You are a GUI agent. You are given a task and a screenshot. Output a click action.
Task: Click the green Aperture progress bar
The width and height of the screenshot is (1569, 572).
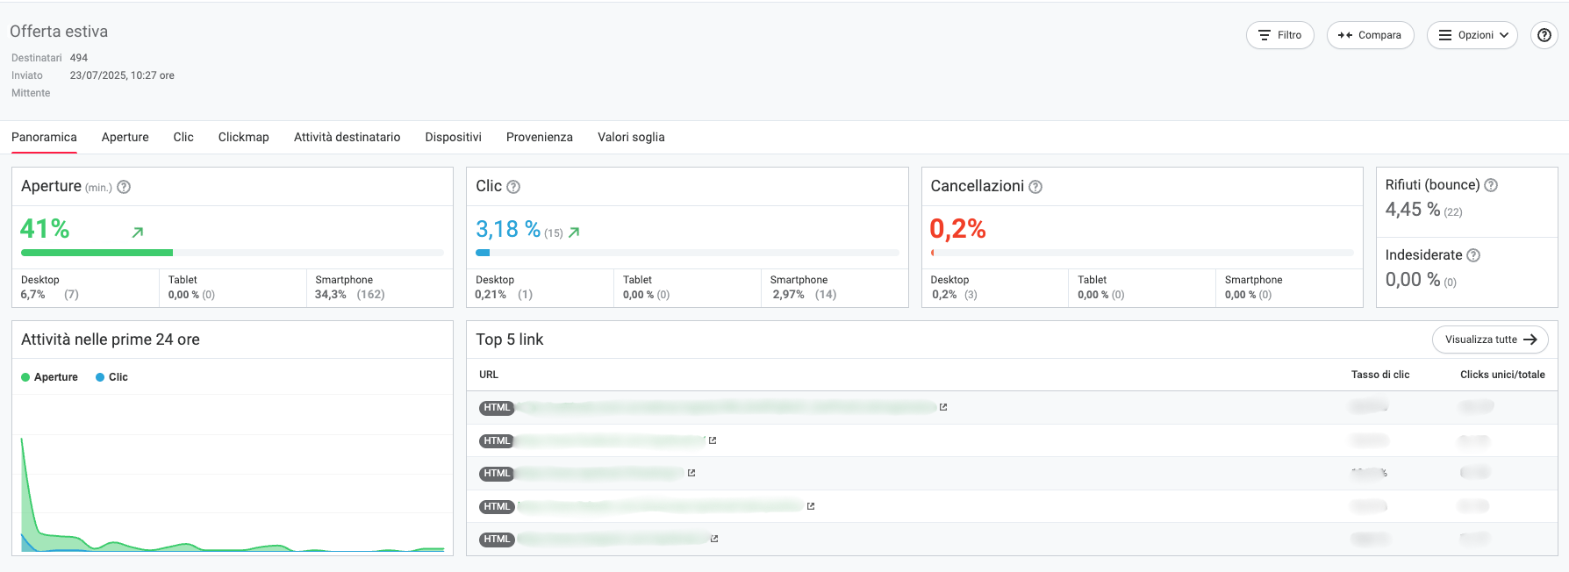97,253
